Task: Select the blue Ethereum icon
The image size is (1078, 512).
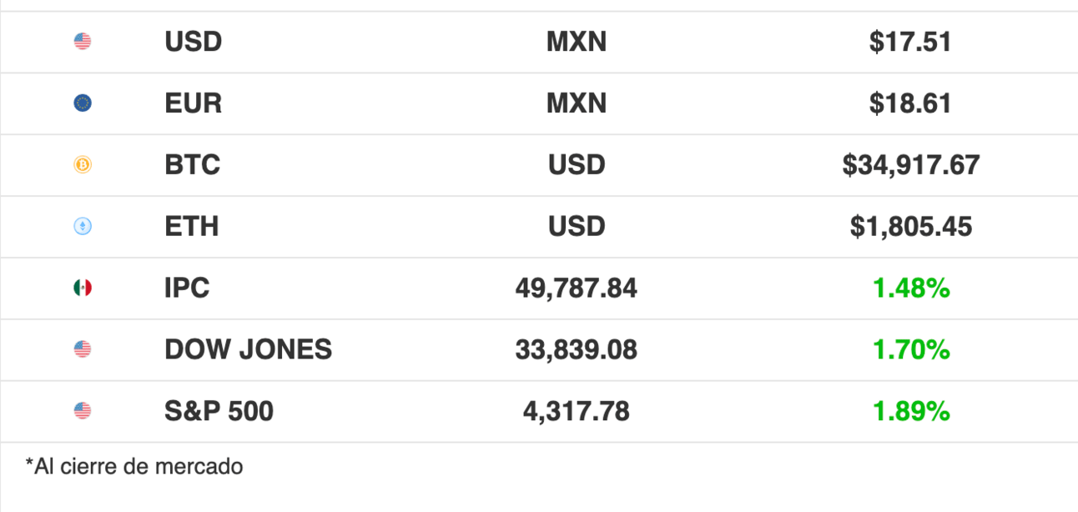Action: pyautogui.click(x=83, y=227)
